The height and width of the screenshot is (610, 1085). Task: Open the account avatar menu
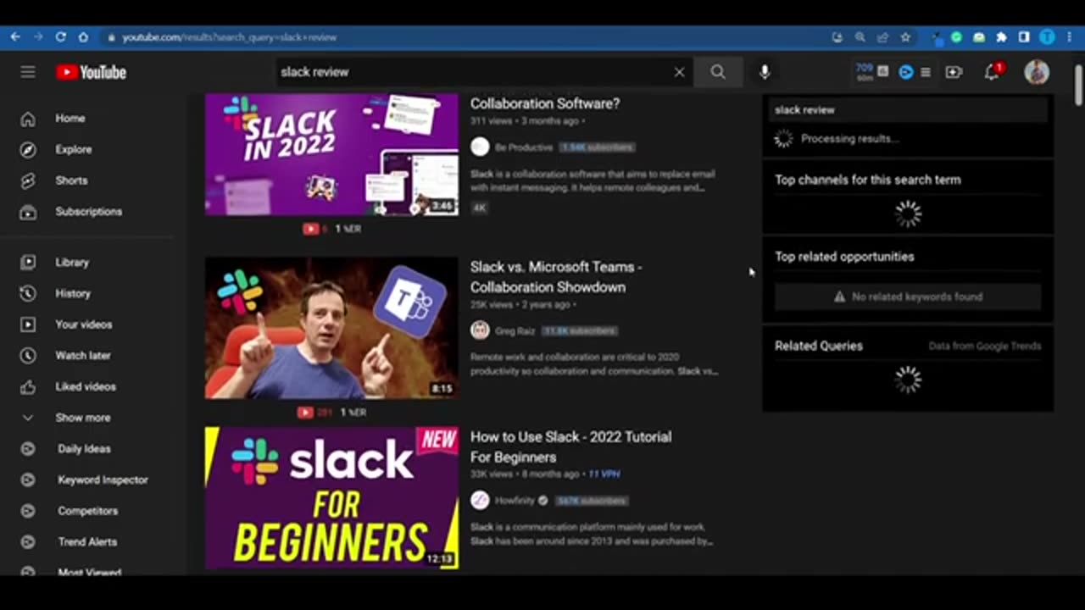[1037, 72]
